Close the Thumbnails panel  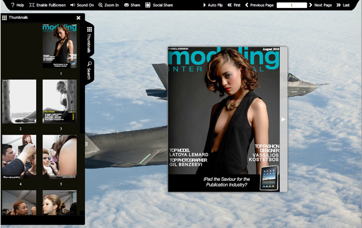79,18
